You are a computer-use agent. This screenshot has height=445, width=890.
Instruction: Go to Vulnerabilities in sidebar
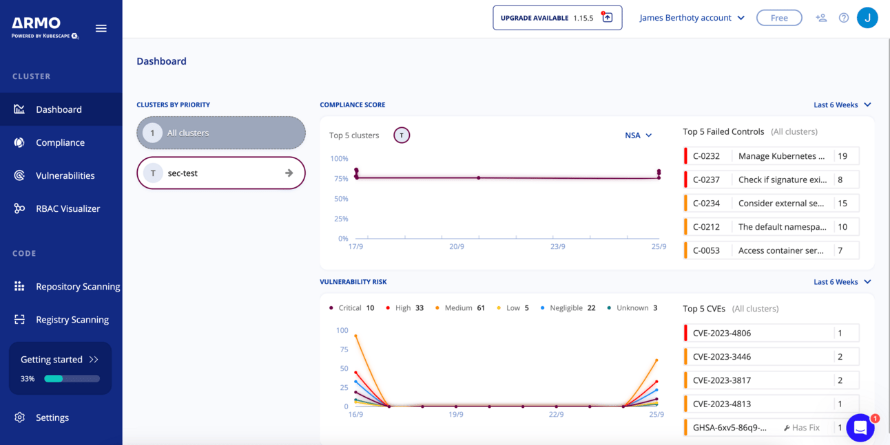pos(65,175)
